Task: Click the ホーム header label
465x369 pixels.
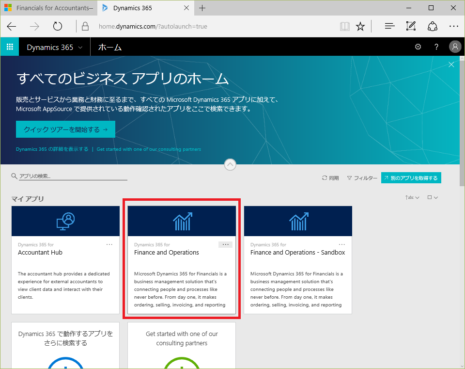Action: (110, 48)
